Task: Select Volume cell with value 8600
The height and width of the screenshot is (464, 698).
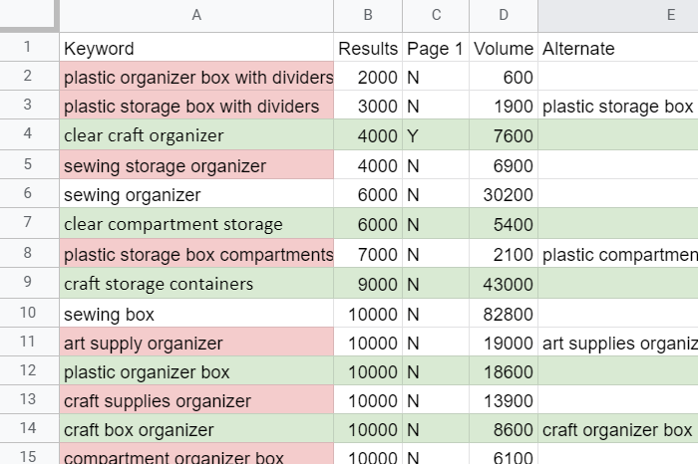Action: pyautogui.click(x=504, y=429)
